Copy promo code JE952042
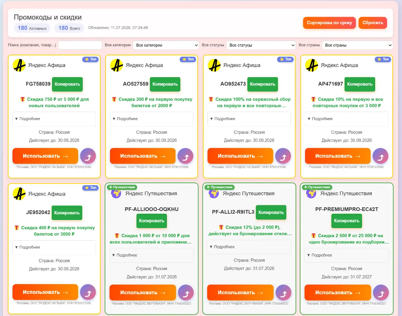This screenshot has height=316, width=402. coord(67,213)
